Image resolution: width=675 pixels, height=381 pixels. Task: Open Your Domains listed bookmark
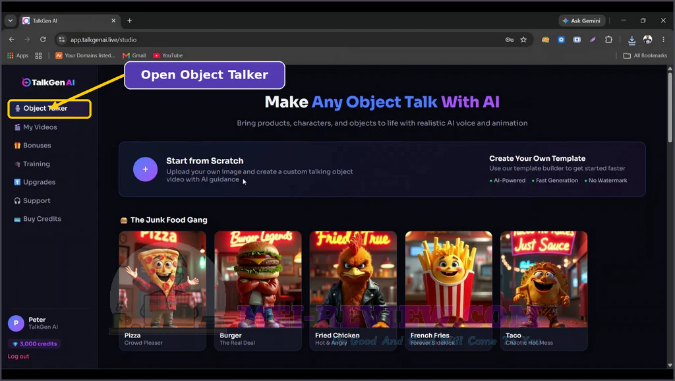[85, 55]
